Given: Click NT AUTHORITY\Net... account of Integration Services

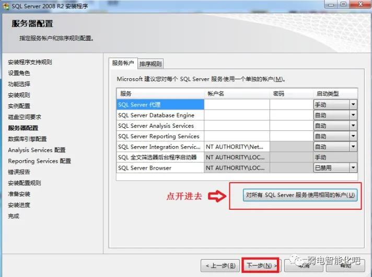Looking at the screenshot, I should 237,147.
